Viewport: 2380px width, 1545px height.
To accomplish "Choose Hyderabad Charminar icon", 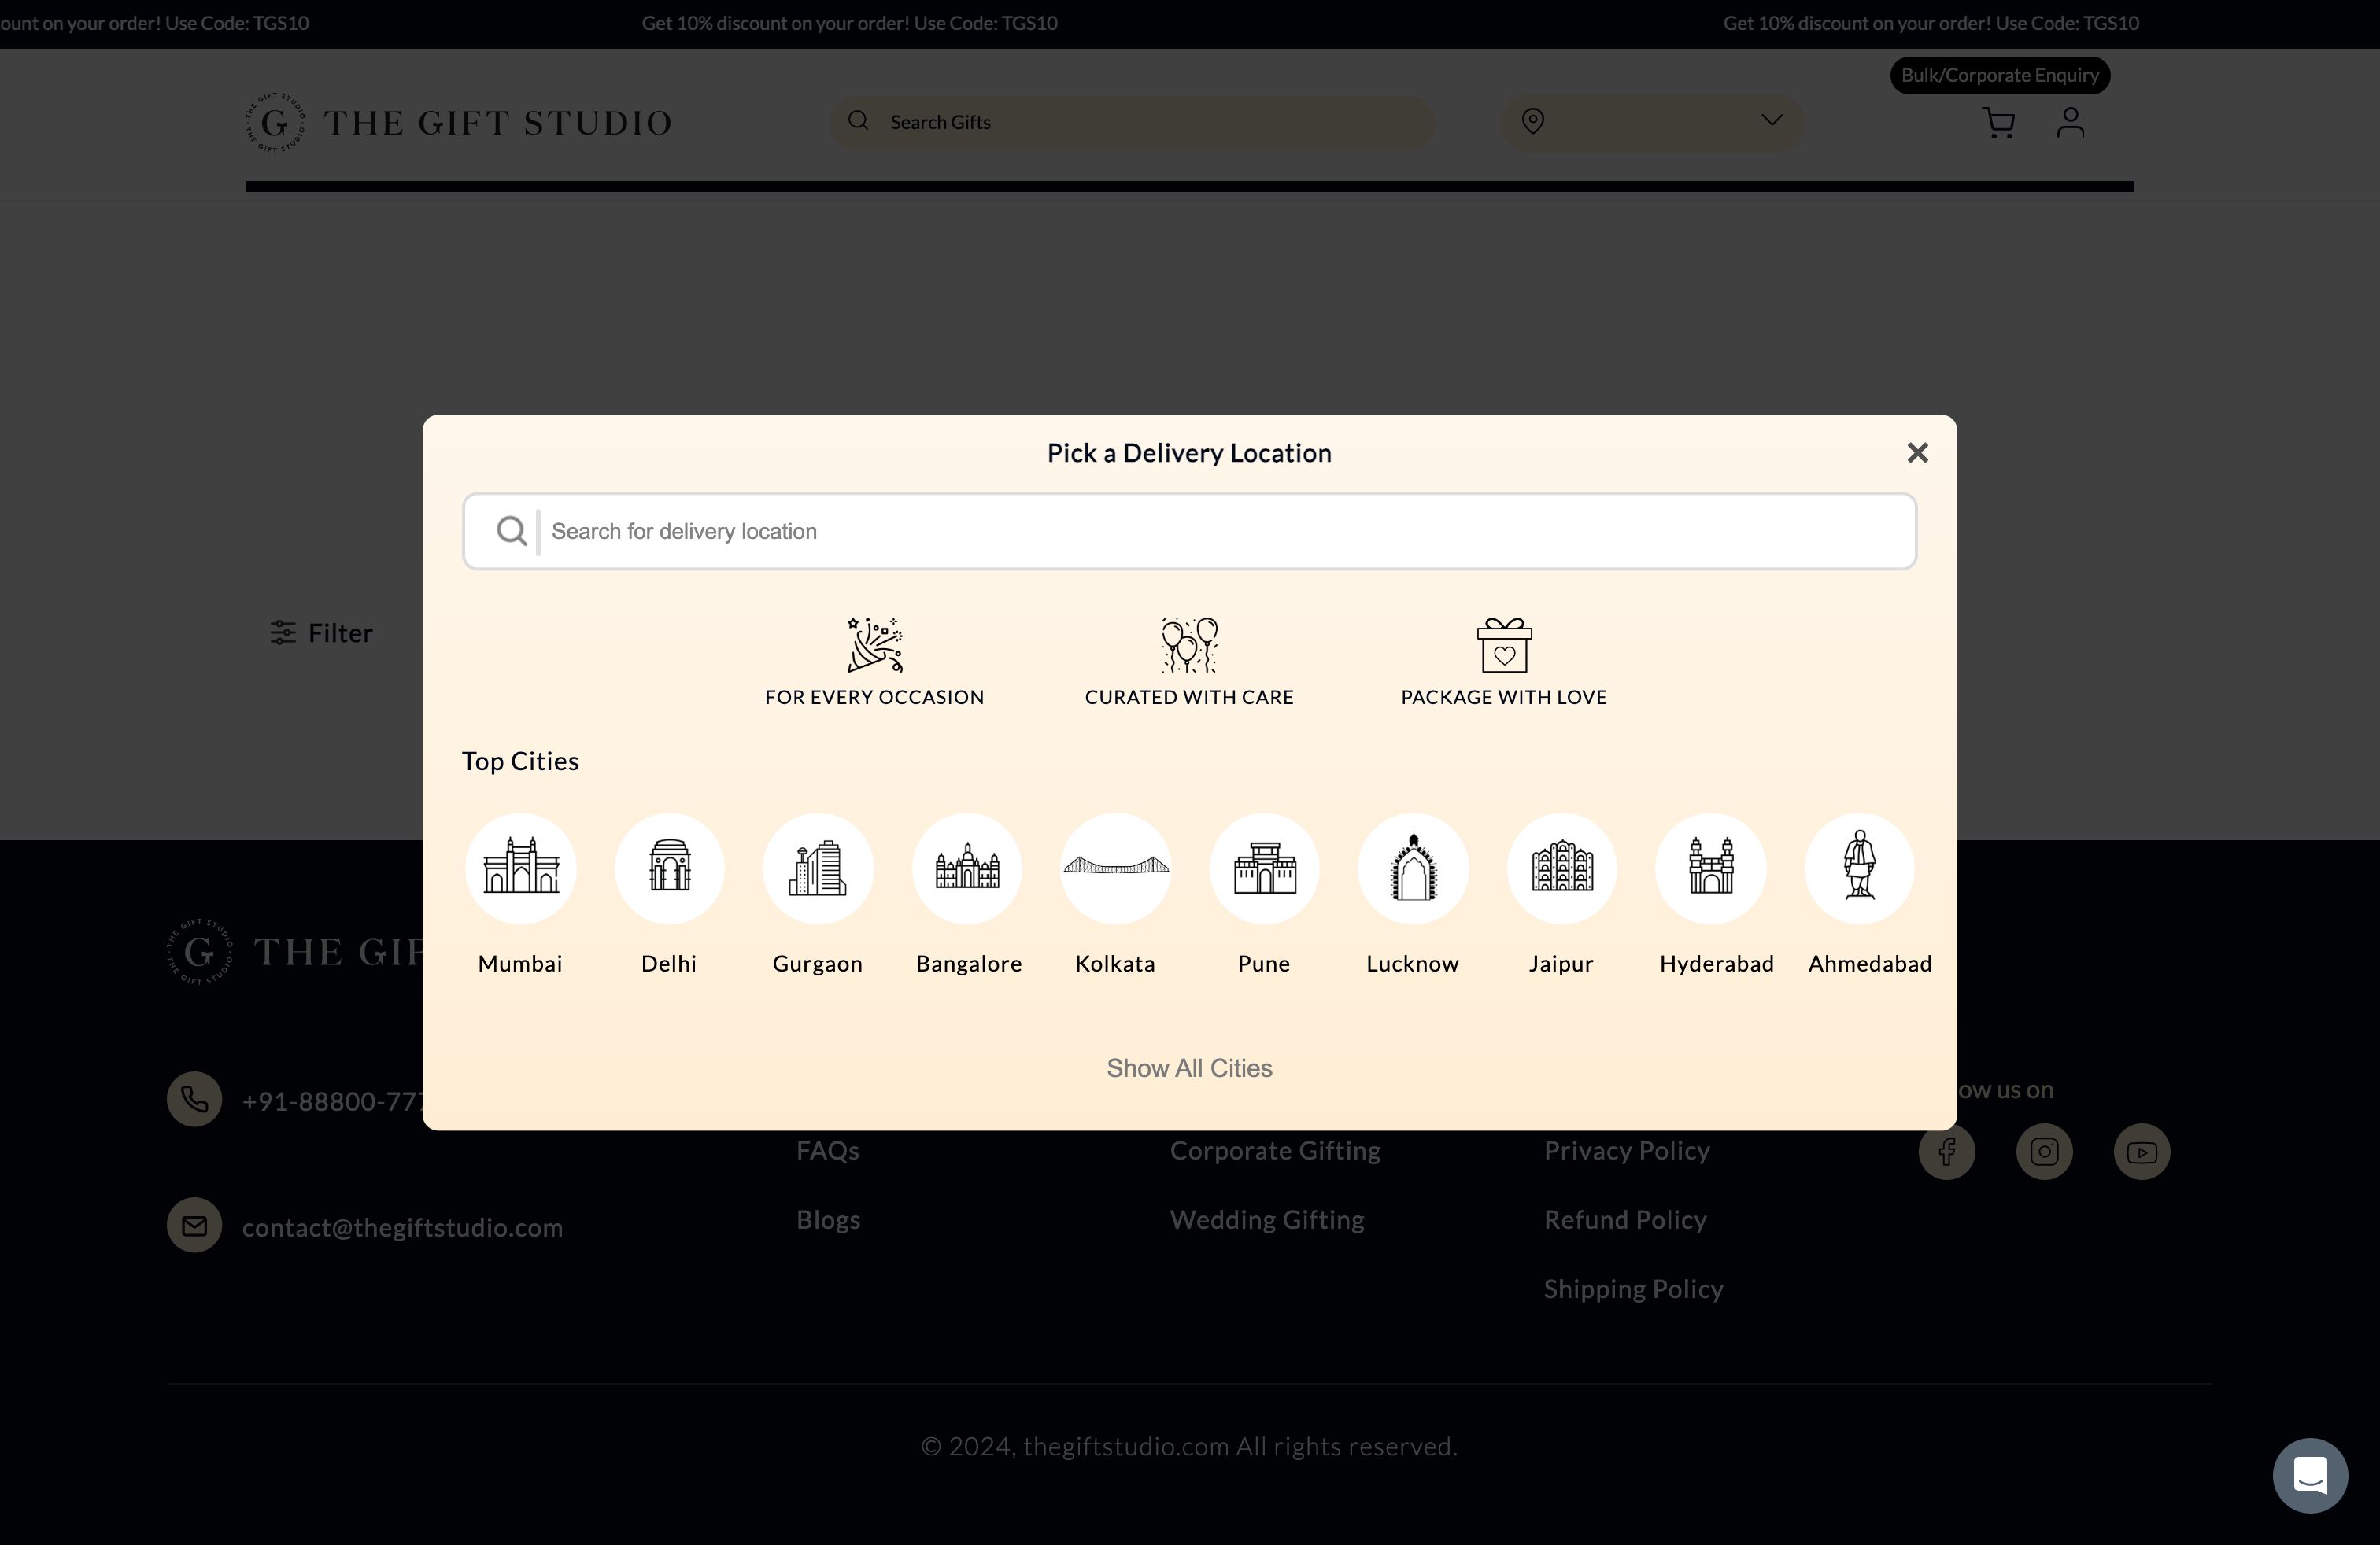I will tap(1710, 868).
